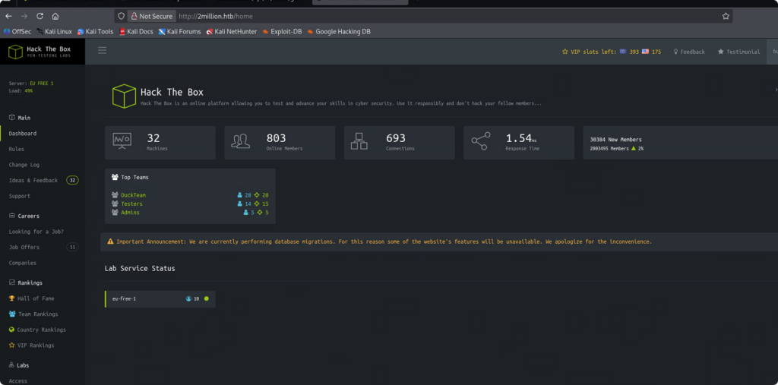Screen dimensions: 778x385
Task: Click the browser home icon
Action: pyautogui.click(x=55, y=16)
